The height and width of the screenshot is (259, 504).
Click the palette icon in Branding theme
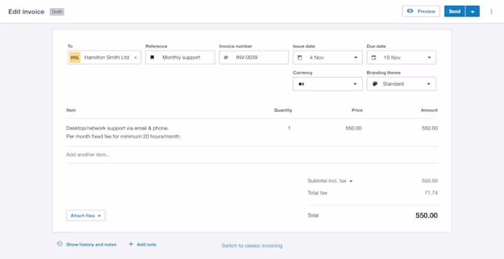tap(373, 84)
